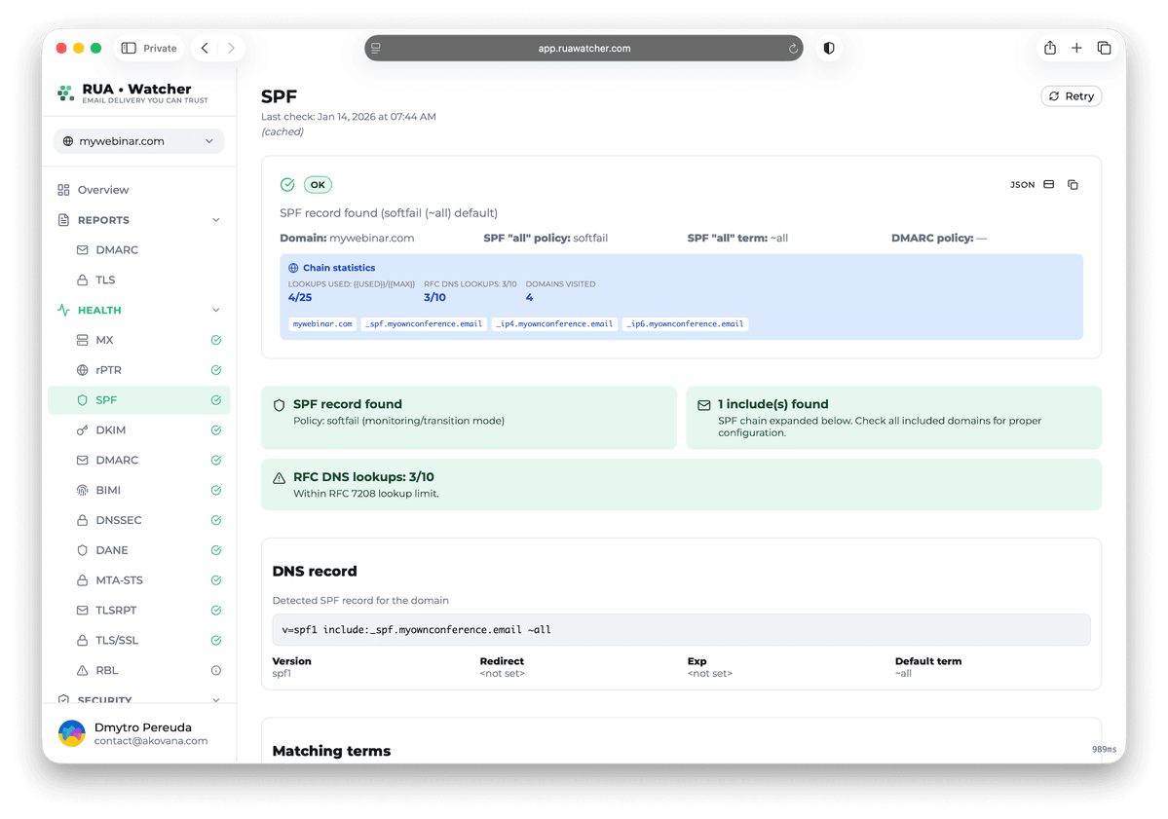This screenshot has width=1168, height=819.
Task: Open the _spf.myownconference.email chain chip
Action: (x=424, y=323)
